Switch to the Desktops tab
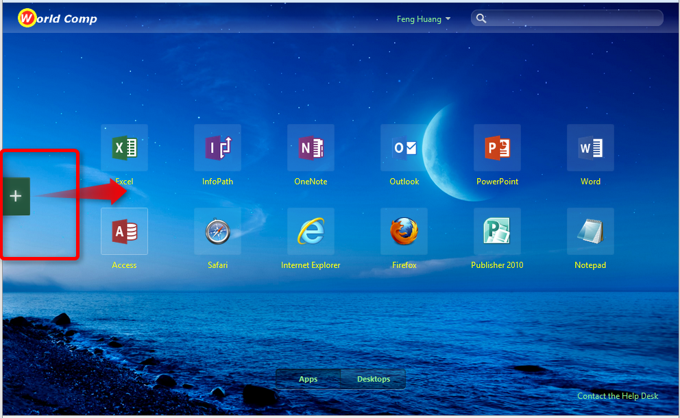This screenshot has width=680, height=418. [374, 379]
